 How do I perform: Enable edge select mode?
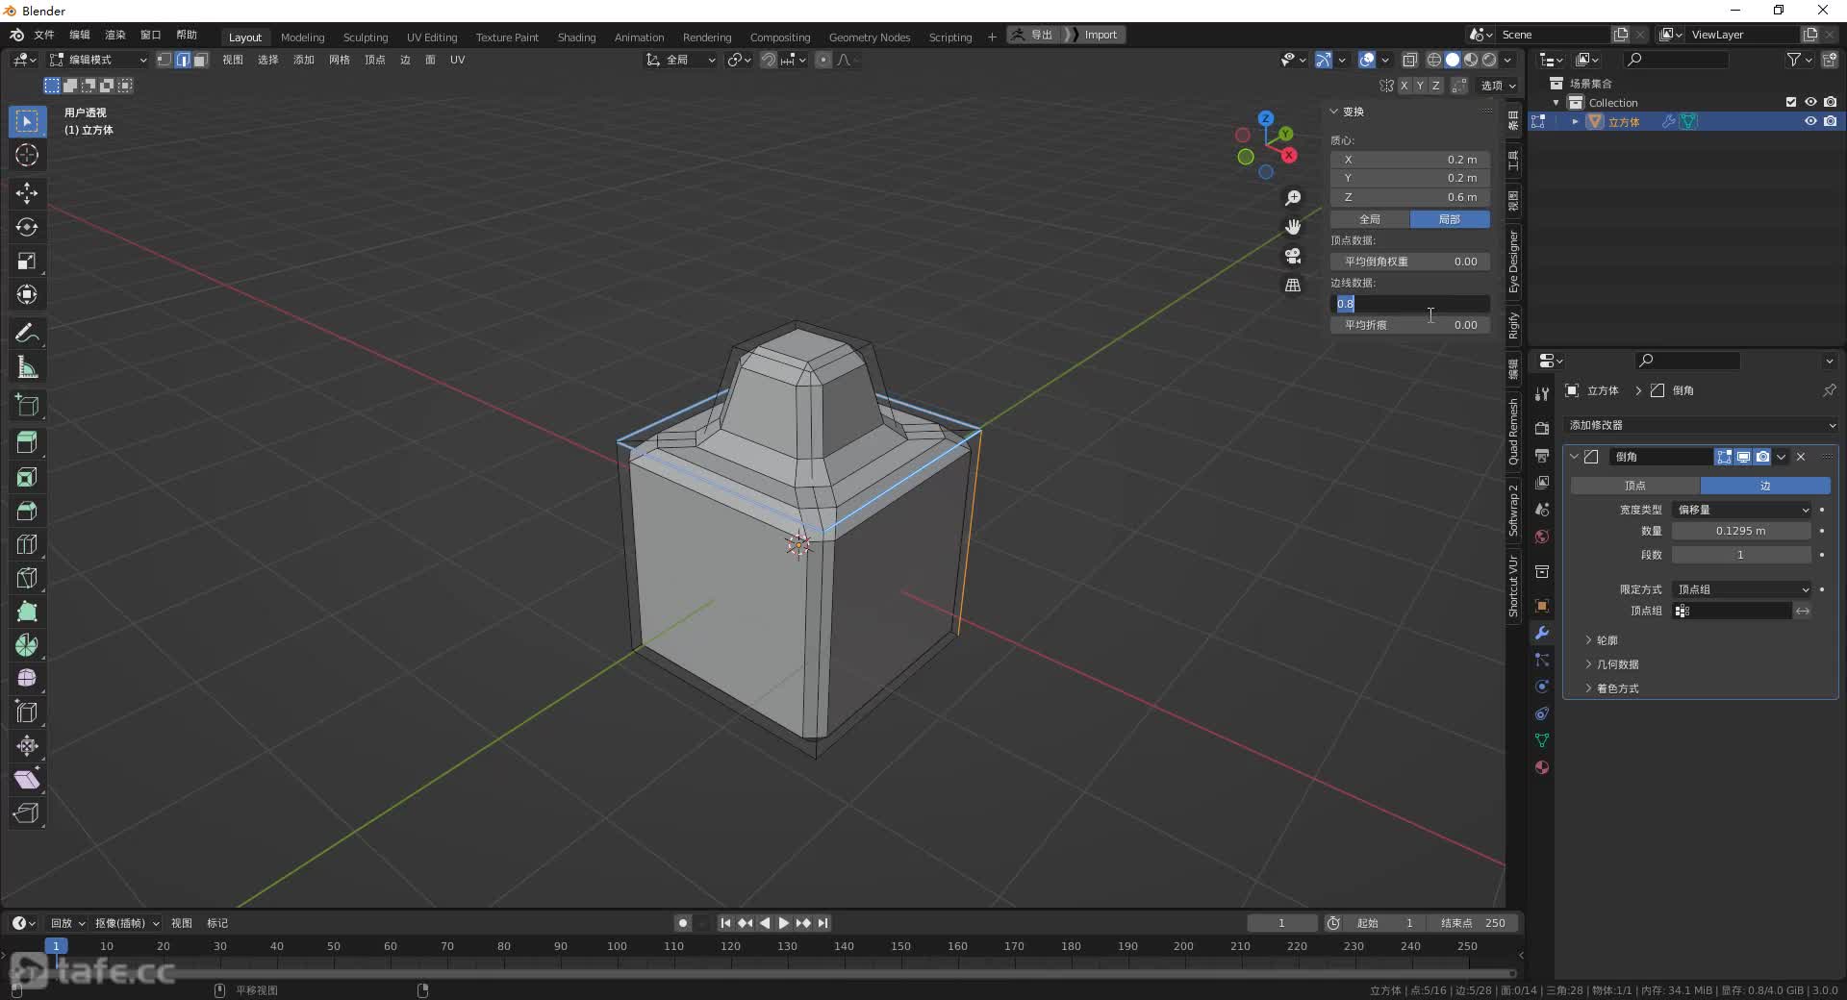coord(183,60)
